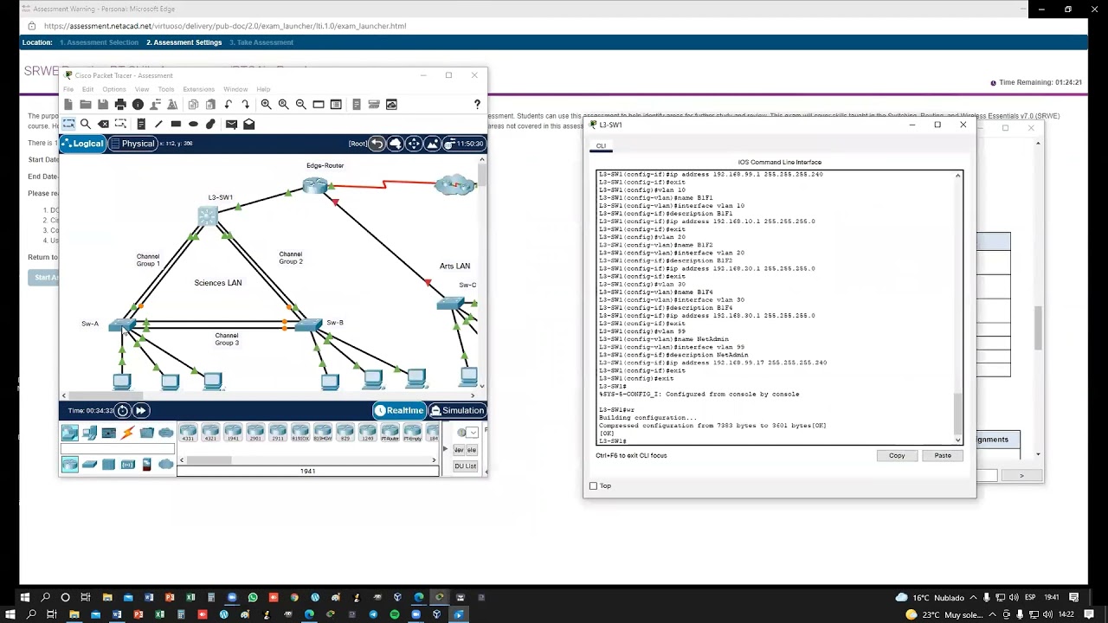This screenshot has height=623, width=1108.
Task: Click the Redo arrow in the main toolbar
Action: 246,105
